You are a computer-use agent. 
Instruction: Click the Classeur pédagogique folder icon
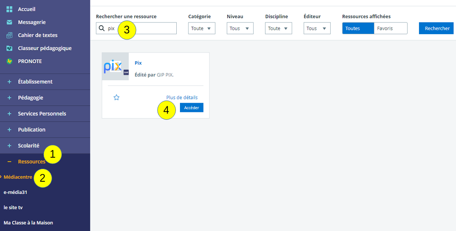click(x=9, y=48)
